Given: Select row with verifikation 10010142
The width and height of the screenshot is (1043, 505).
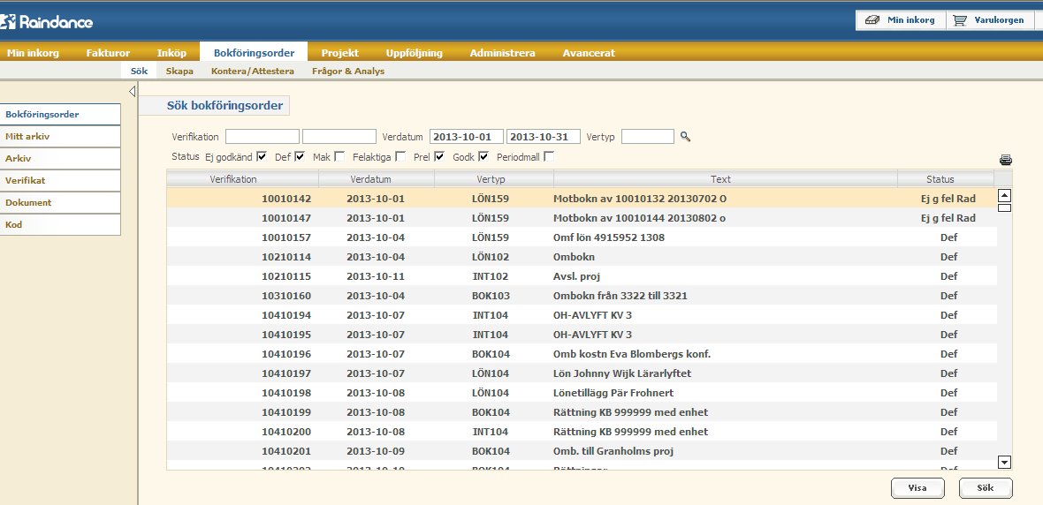Looking at the screenshot, I should click(x=582, y=198).
